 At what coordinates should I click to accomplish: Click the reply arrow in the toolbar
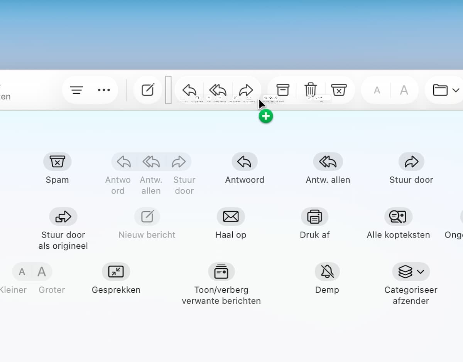(189, 90)
